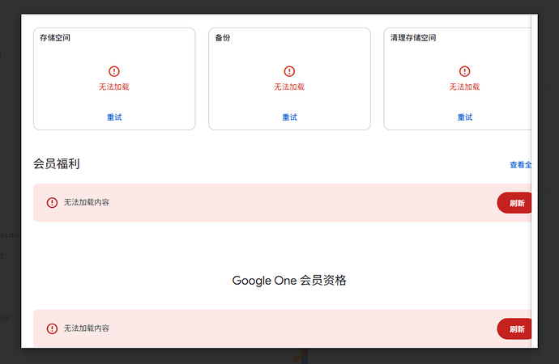Click the warning icon in 会员福利 banner

point(52,202)
